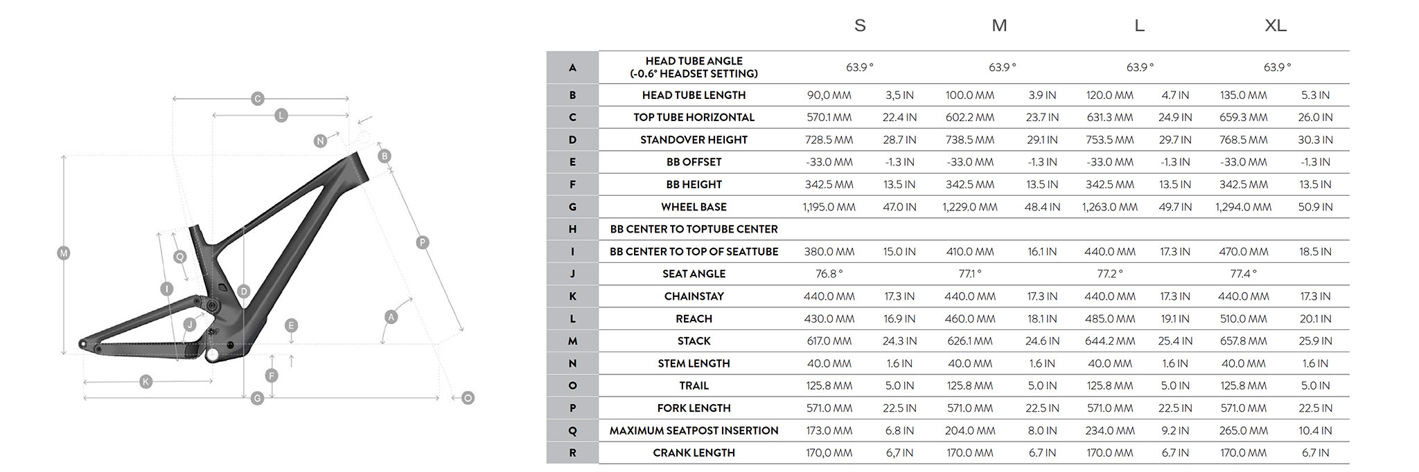
Task: Select the S size column header
Action: (x=860, y=26)
